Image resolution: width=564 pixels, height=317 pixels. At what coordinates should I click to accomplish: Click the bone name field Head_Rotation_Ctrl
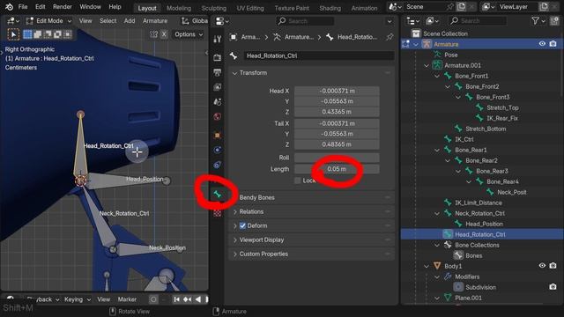click(x=319, y=55)
